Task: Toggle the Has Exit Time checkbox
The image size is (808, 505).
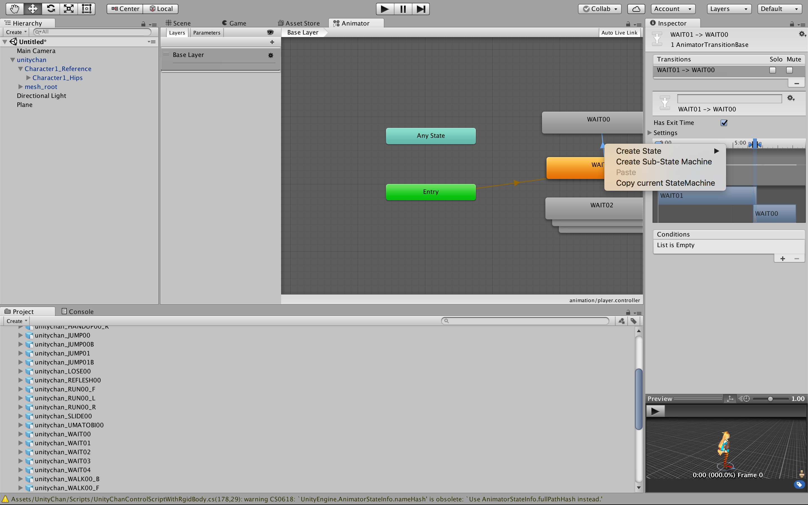Action: (724, 123)
